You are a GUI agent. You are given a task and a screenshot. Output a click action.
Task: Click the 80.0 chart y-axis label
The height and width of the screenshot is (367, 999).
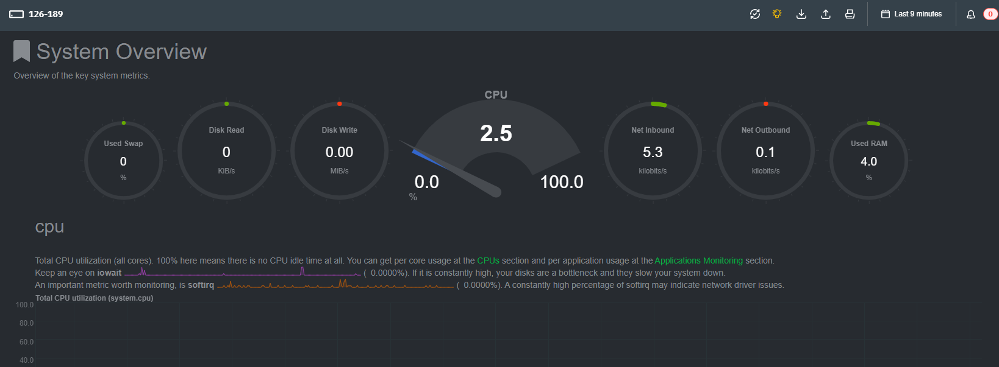pyautogui.click(x=26, y=323)
